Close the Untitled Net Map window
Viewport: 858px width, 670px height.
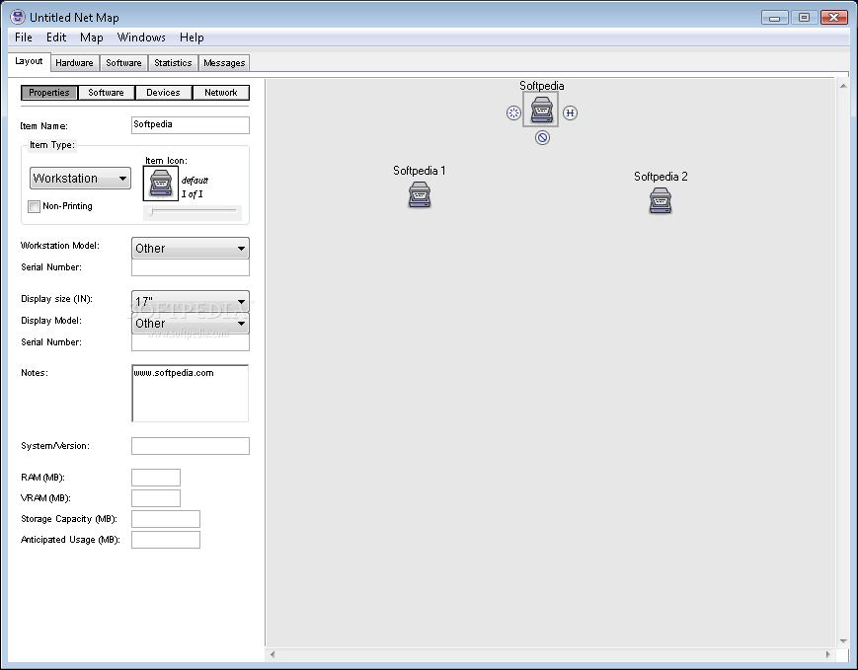coord(834,18)
